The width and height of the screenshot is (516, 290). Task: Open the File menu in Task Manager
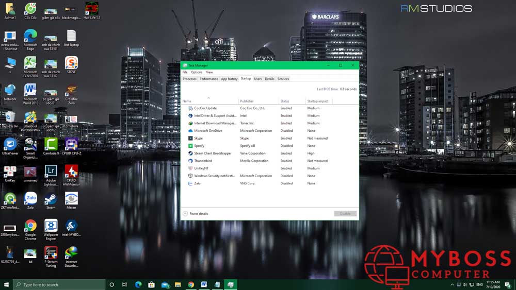[x=185, y=72]
